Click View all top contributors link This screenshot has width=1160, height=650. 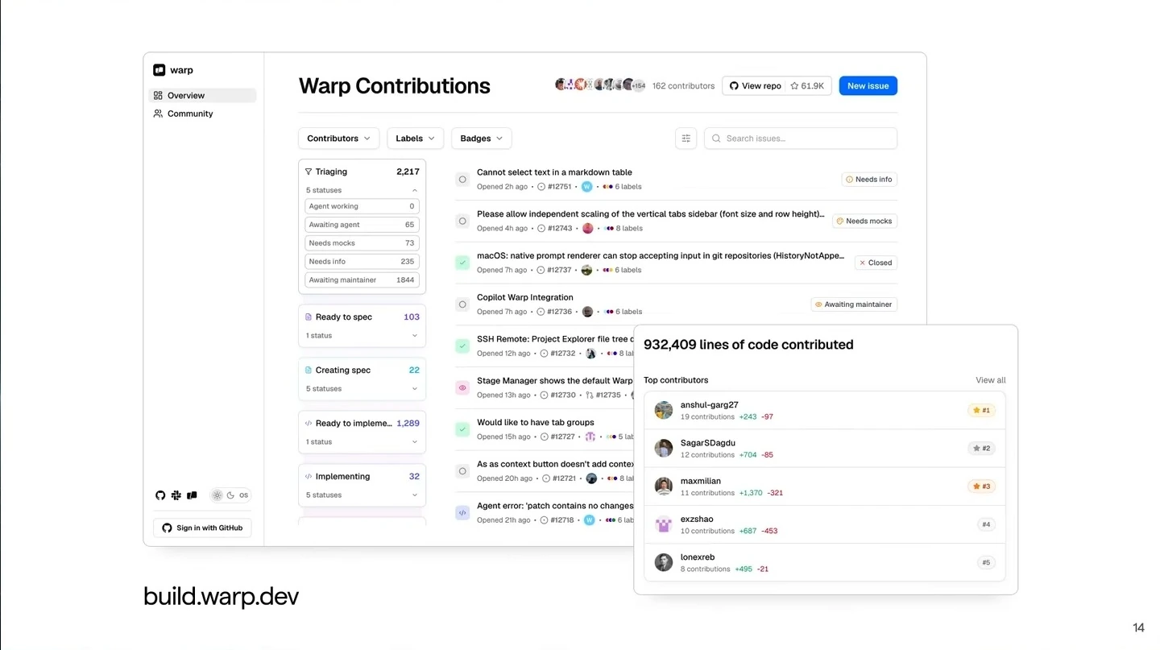991,380
